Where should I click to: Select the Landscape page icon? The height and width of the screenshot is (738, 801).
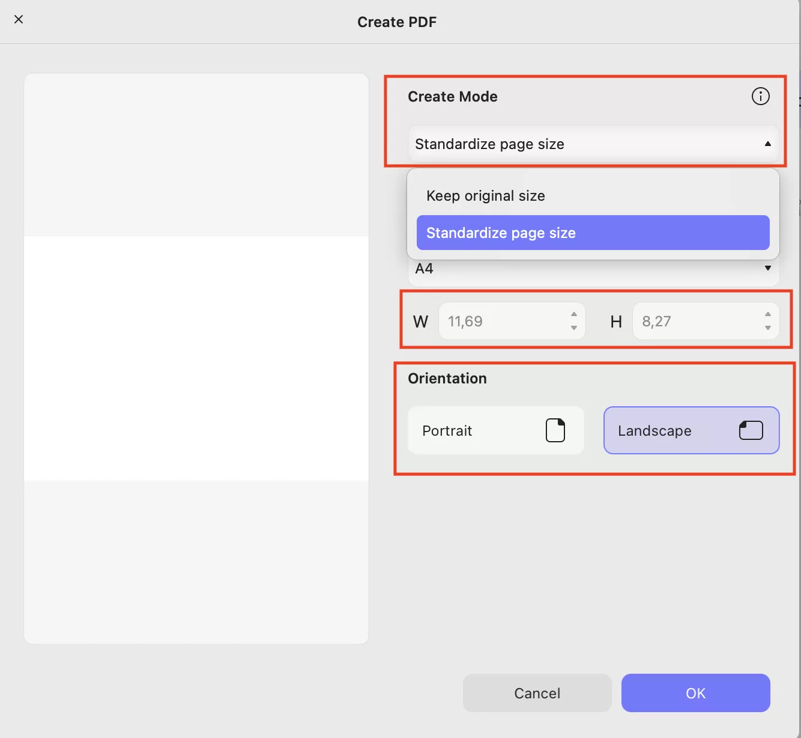[751, 430]
